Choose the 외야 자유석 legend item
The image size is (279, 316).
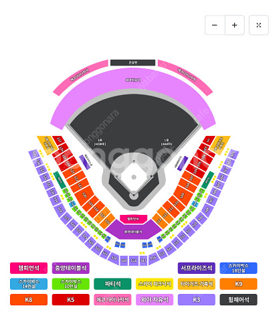pyautogui.click(x=155, y=299)
